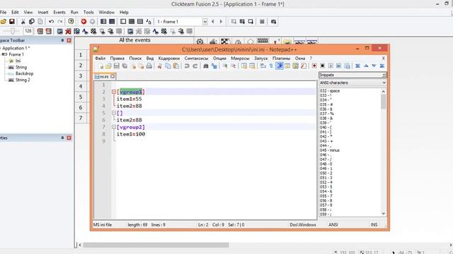Click Undo icon in Notepad++ toolbar

187,66
